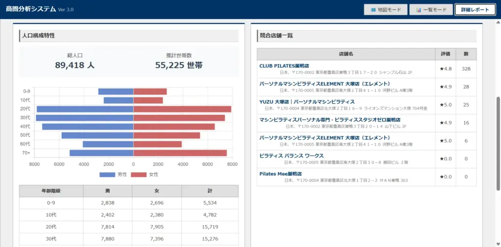Open YUZU 大塚店 パーソナルマシンピラティス link

click(307, 102)
